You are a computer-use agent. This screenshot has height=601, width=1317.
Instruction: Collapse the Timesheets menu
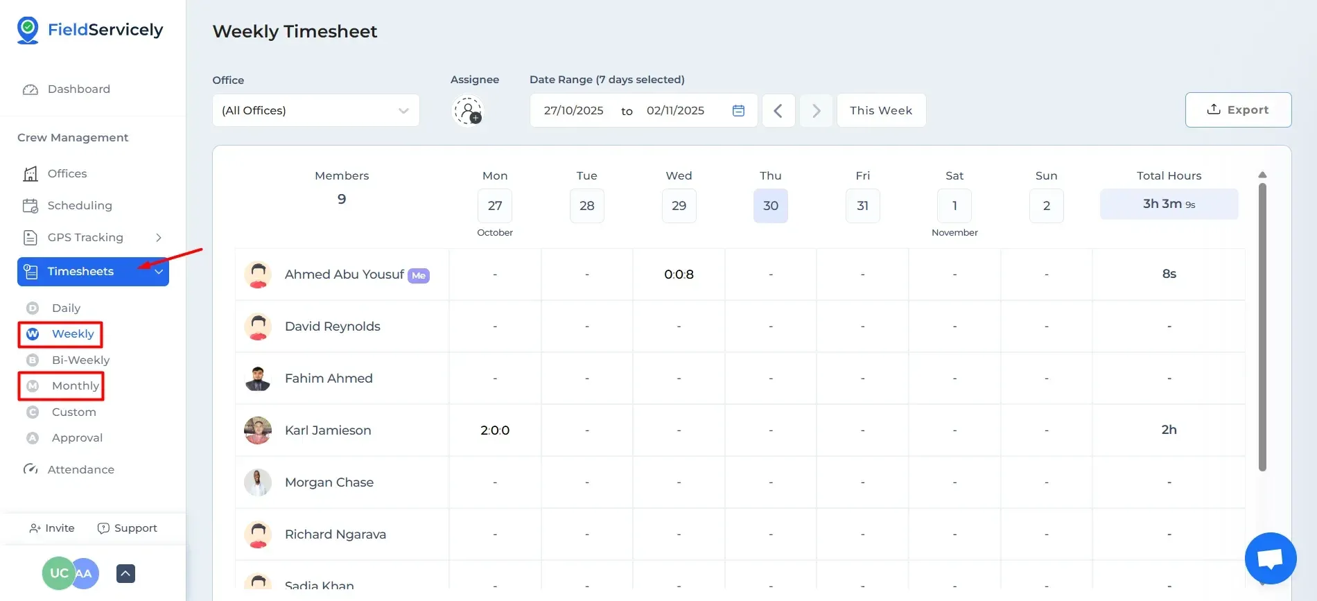tap(159, 272)
